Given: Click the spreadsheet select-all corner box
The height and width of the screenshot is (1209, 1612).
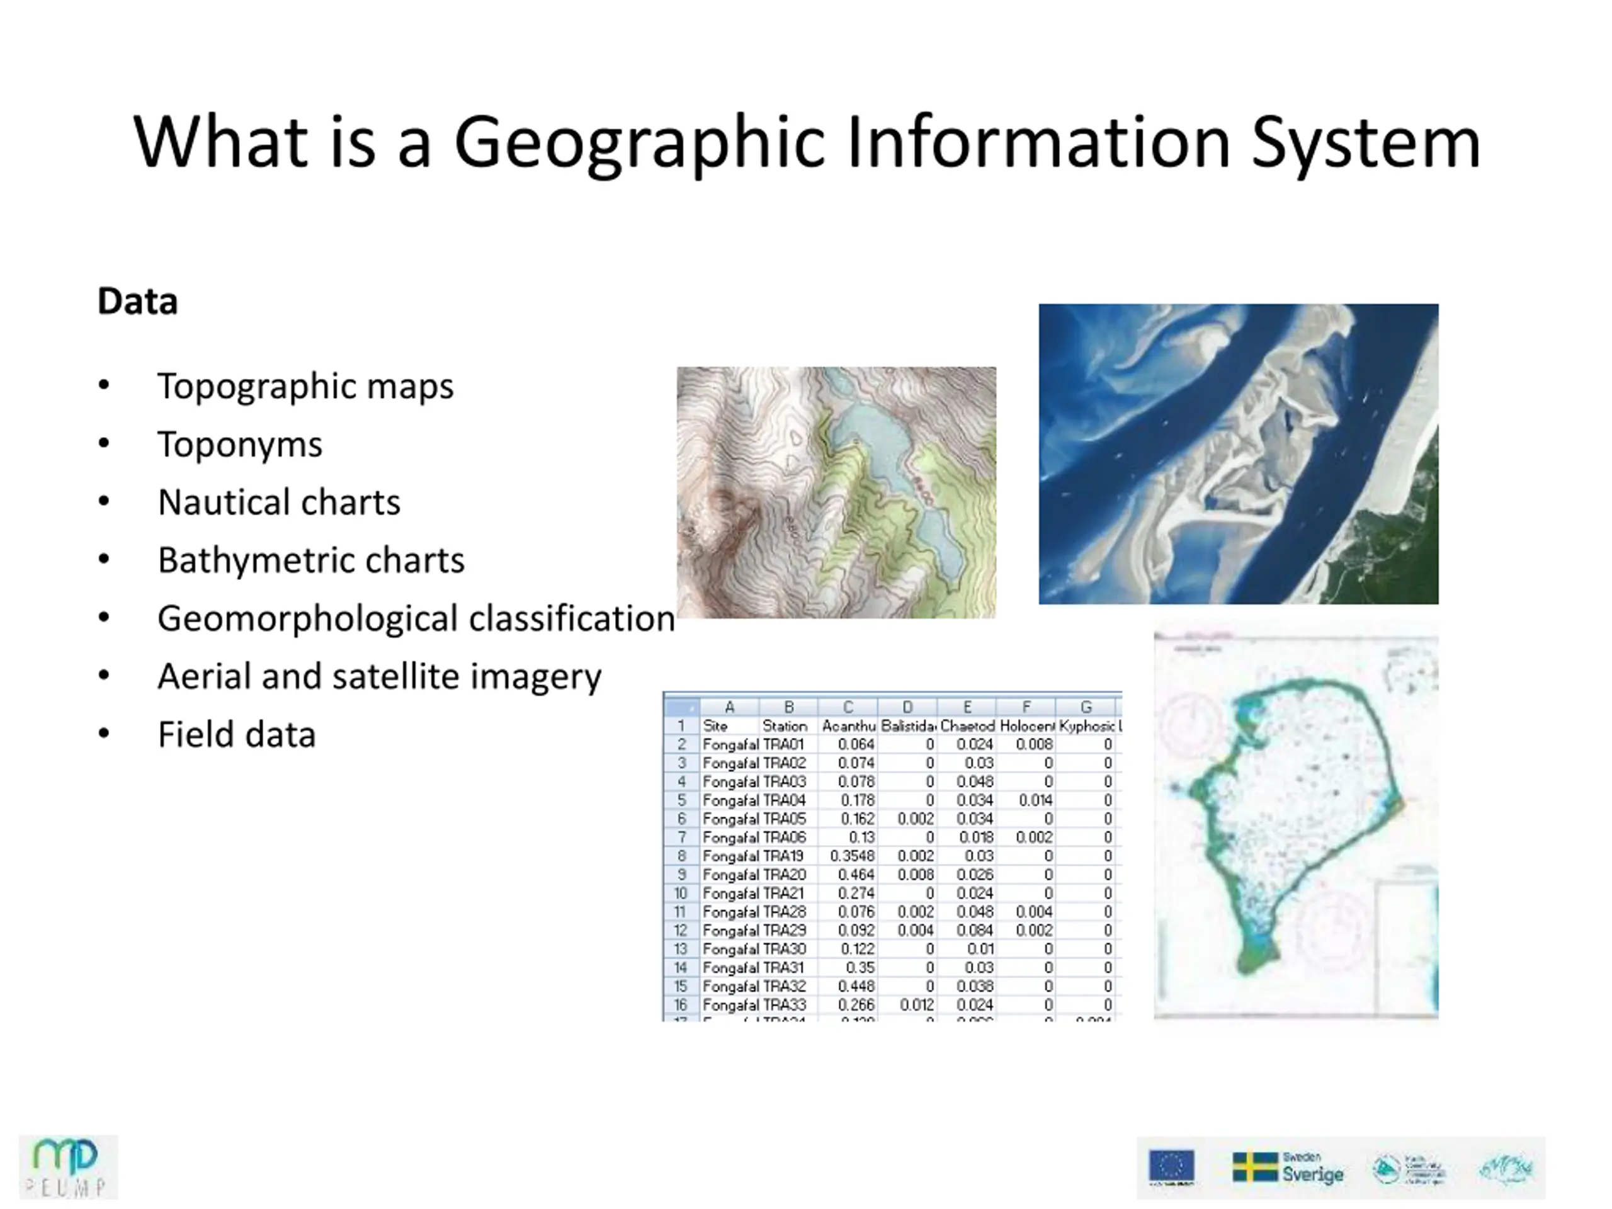Looking at the screenshot, I should (x=681, y=707).
